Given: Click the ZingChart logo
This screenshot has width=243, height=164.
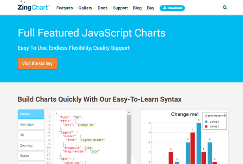Looking at the screenshot, I should pos(33,6).
